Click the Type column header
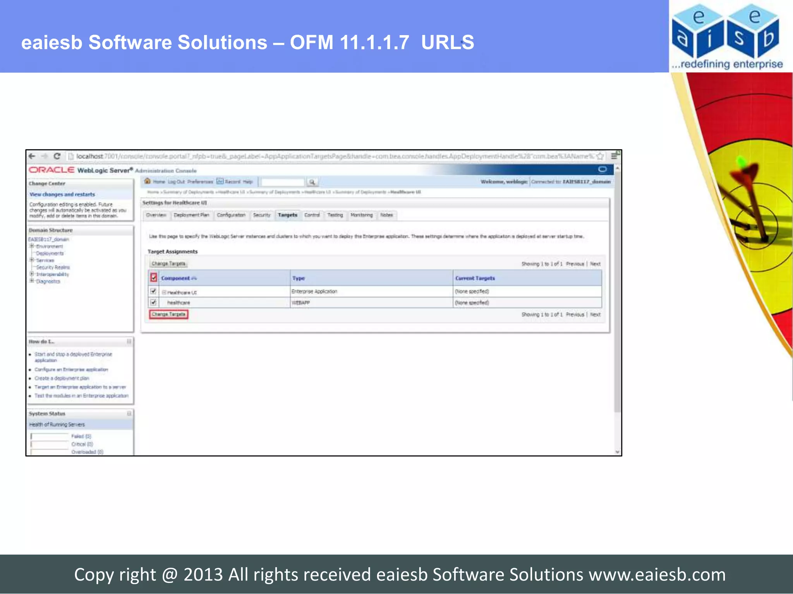This screenshot has width=793, height=594. 299,278
